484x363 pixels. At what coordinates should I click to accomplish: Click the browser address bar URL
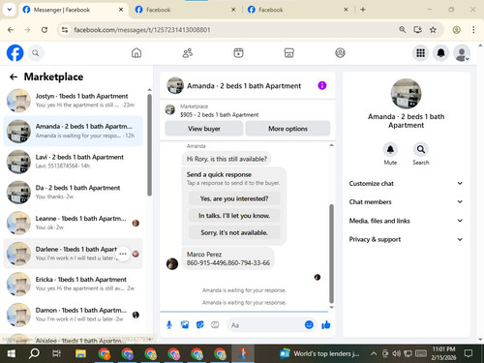pos(142,30)
